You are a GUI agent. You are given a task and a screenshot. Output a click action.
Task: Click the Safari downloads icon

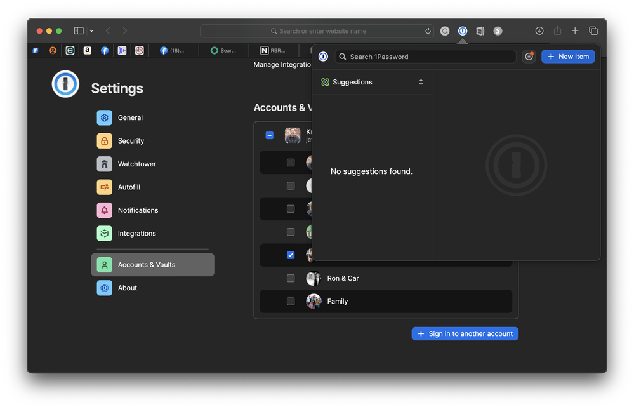tap(539, 30)
